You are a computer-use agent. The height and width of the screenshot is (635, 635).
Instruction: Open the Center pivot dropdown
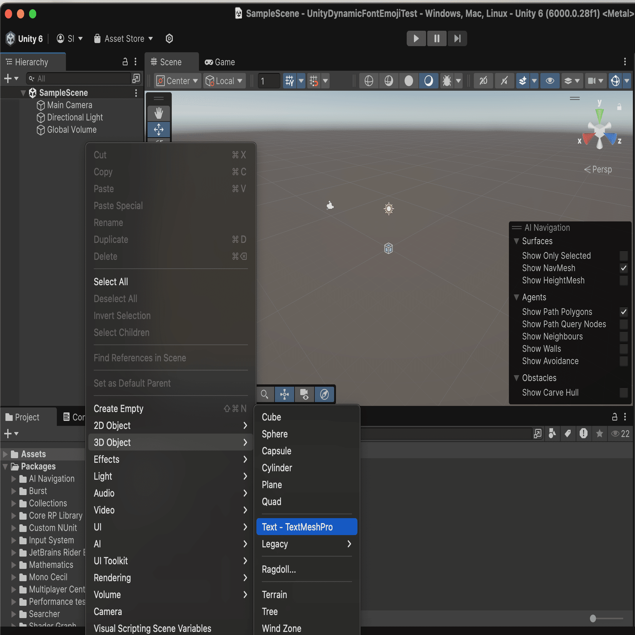177,81
